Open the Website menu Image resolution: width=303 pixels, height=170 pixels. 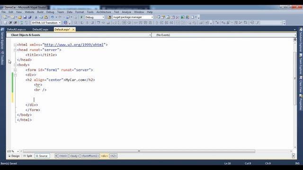tap(29, 12)
